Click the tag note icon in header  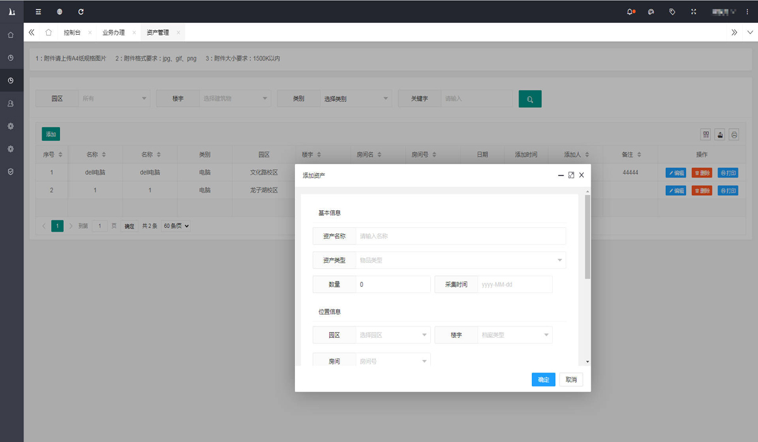click(672, 11)
